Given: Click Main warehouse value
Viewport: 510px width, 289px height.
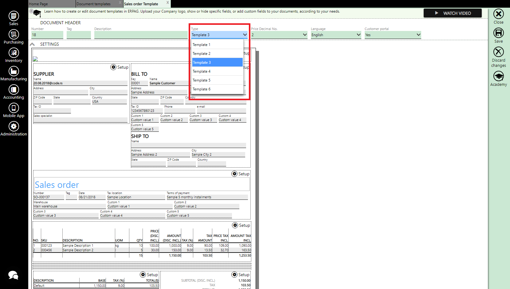Looking at the screenshot, I should 45,206.
